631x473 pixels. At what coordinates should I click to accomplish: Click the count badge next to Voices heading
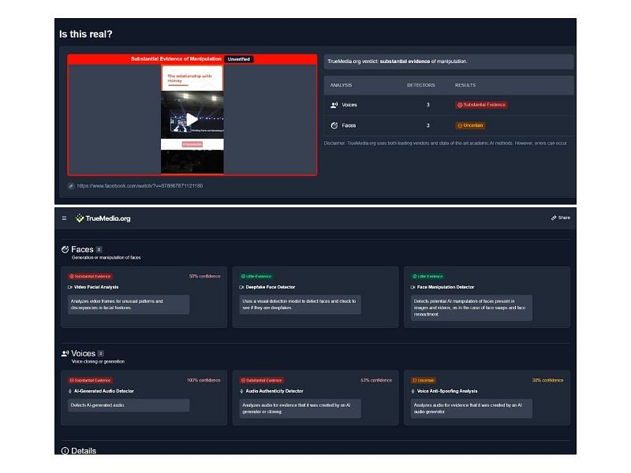coord(101,353)
